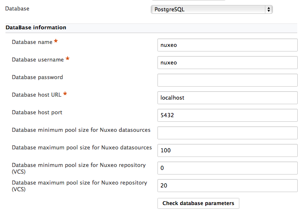Click the Database host URL field showing localhost
The width and height of the screenshot is (304, 213).
coord(228,98)
